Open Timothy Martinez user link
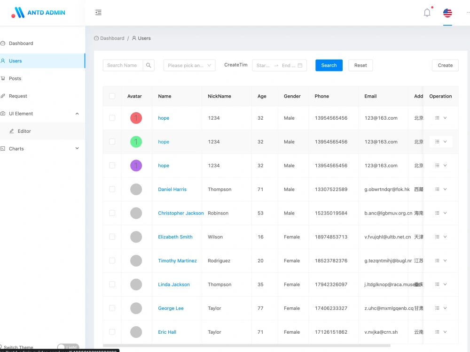The height and width of the screenshot is (352, 470). 178,260
